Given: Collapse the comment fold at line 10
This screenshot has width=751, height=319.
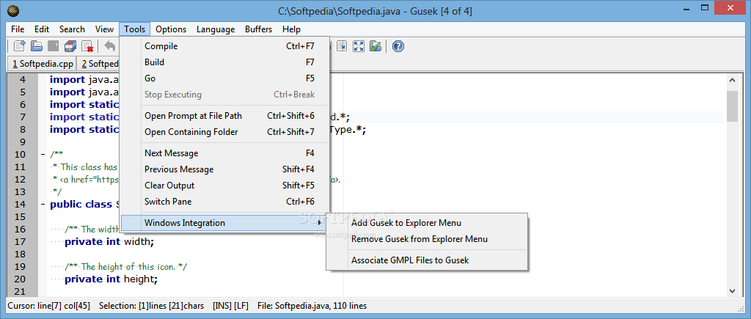Looking at the screenshot, I should click(43, 155).
